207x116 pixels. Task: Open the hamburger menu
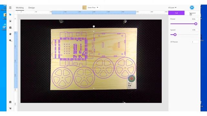click(10, 8)
